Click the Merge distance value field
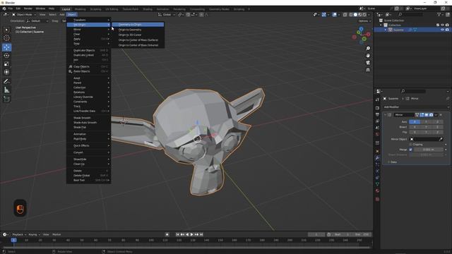The width and height of the screenshot is (452, 254). [x=429, y=150]
